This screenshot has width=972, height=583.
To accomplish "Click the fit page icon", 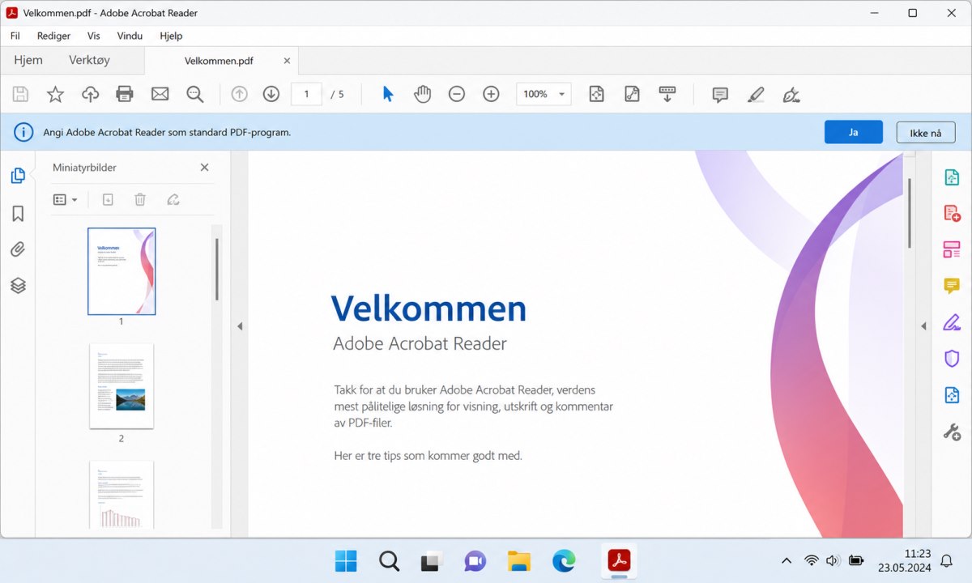I will tap(597, 94).
